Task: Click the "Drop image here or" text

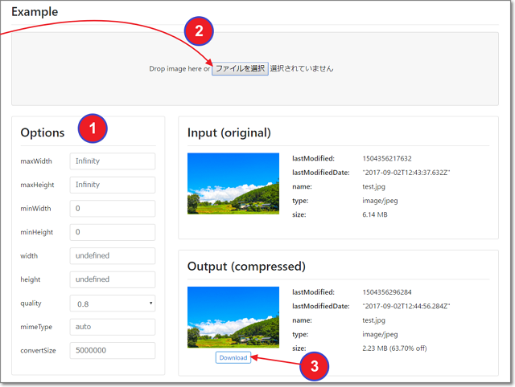Action: 179,69
